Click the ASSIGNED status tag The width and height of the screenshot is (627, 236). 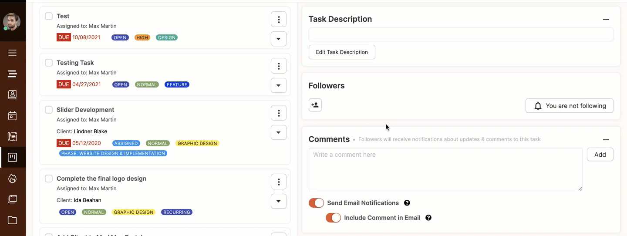[x=126, y=143]
